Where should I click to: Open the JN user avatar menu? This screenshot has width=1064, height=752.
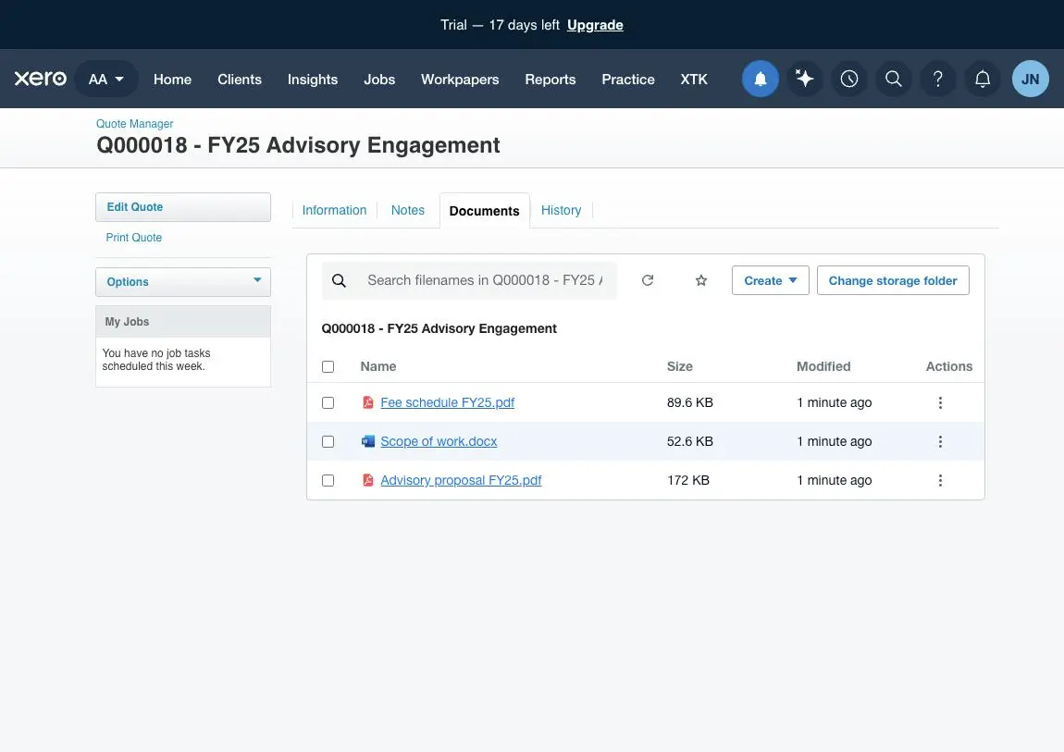1030,79
